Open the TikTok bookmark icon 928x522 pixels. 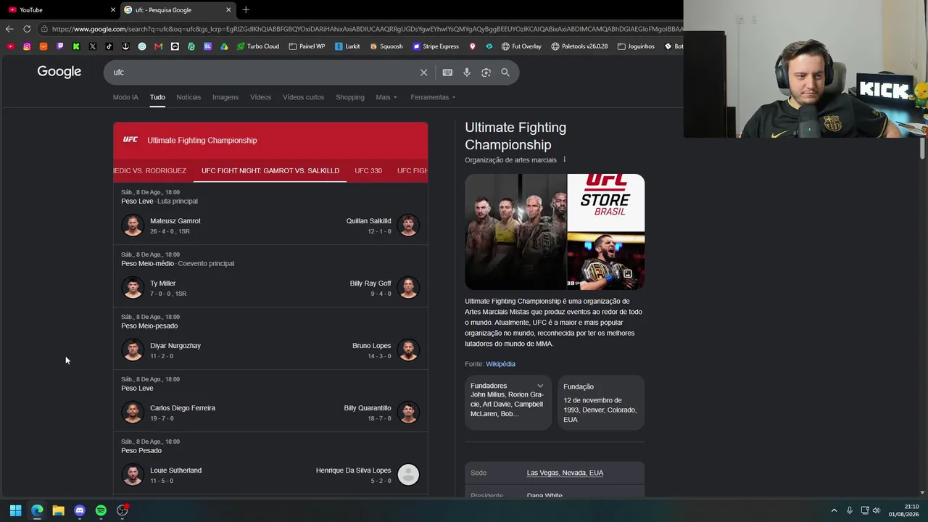(x=109, y=46)
